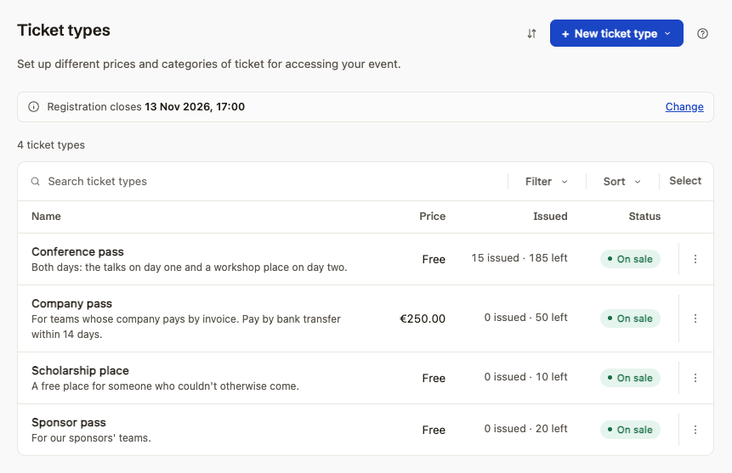Screen dimensions: 732x473
Task: Click the Name column header
Action: [x=46, y=217]
